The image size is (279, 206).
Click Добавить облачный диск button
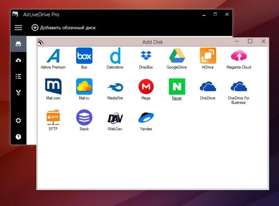pyautogui.click(x=64, y=28)
